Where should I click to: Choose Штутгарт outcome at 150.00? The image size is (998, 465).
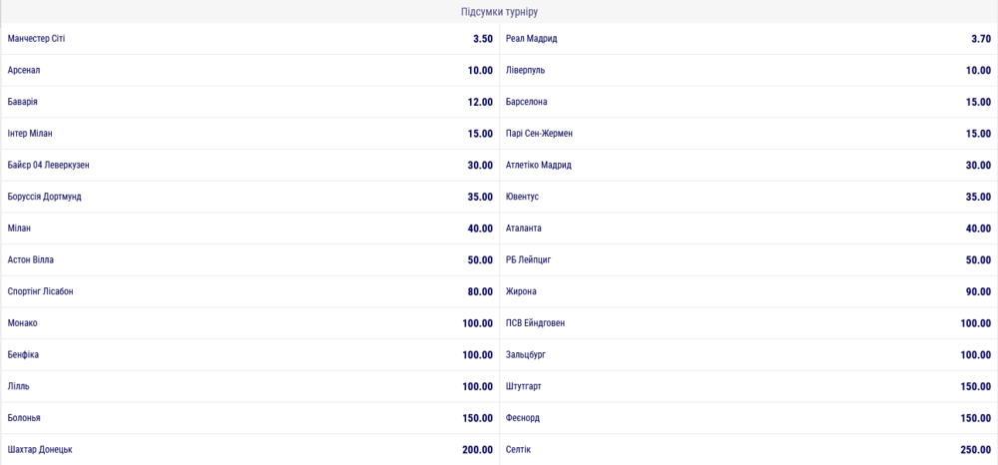(748, 386)
